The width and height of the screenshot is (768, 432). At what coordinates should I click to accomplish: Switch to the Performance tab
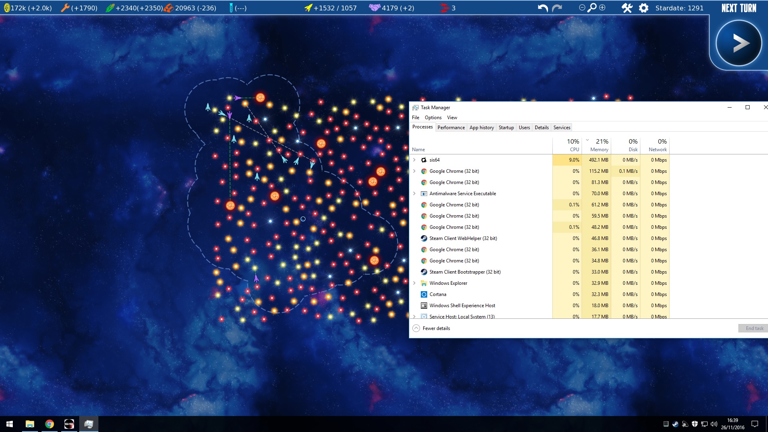[451, 128]
